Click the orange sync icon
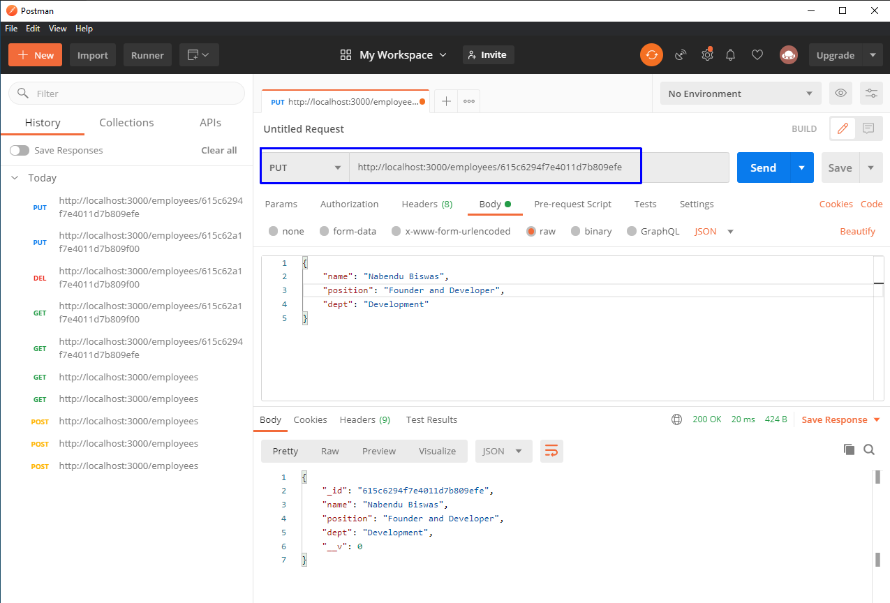 click(651, 55)
